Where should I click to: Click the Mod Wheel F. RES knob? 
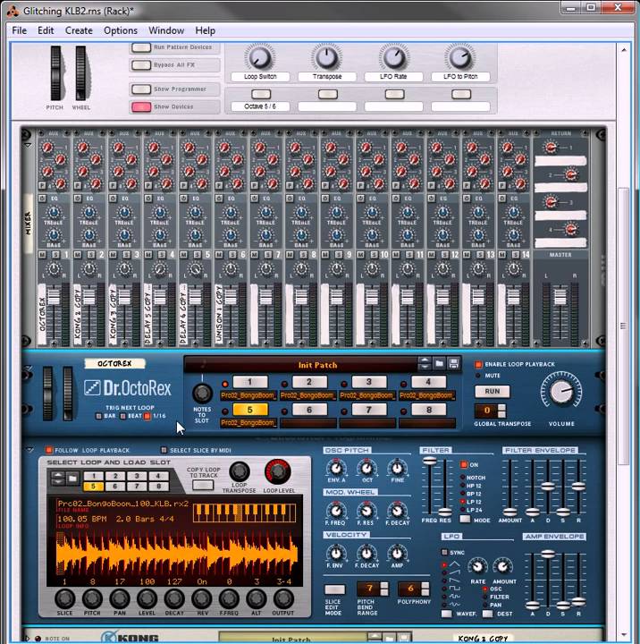pos(366,511)
